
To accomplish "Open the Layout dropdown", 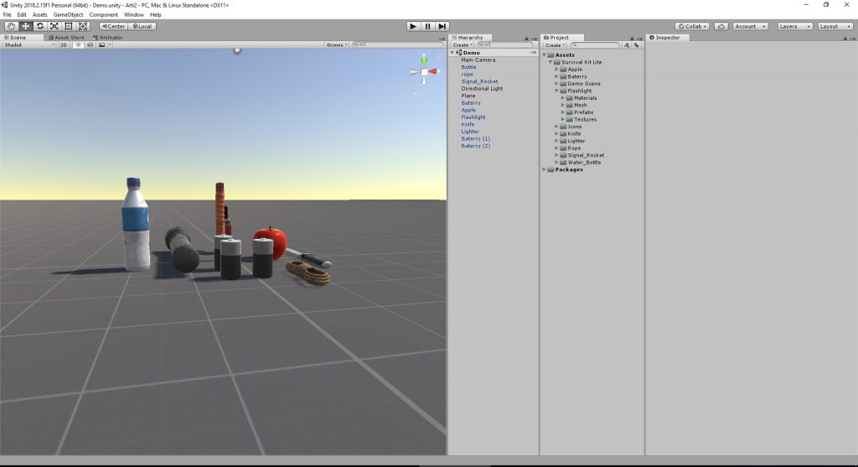I will click(835, 26).
